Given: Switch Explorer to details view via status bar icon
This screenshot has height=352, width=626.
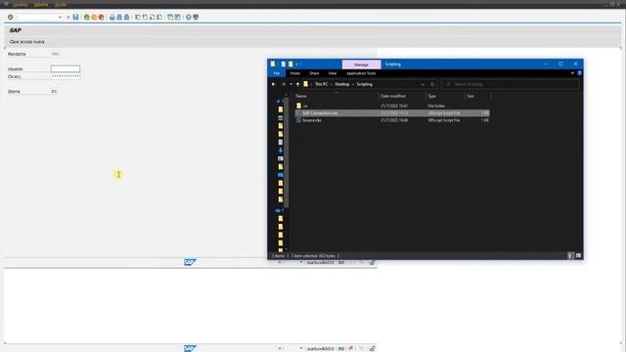Looking at the screenshot, I should pos(570,256).
